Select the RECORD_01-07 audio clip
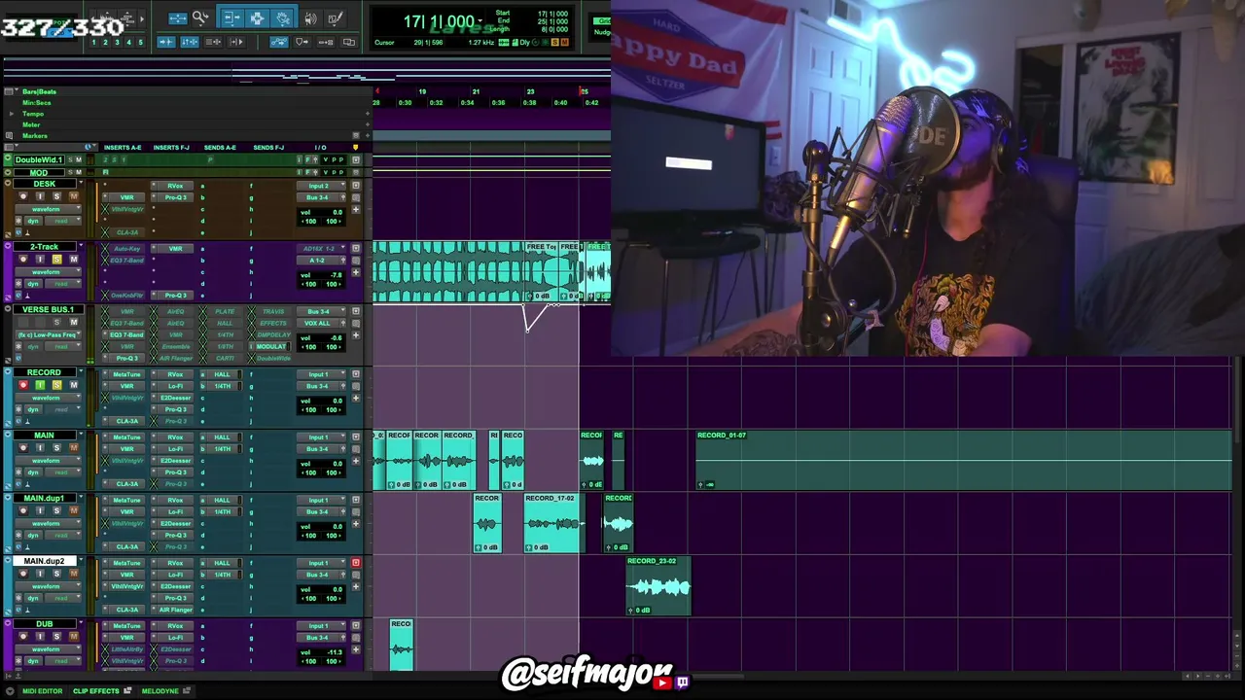This screenshot has height=700, width=1245. 964,460
